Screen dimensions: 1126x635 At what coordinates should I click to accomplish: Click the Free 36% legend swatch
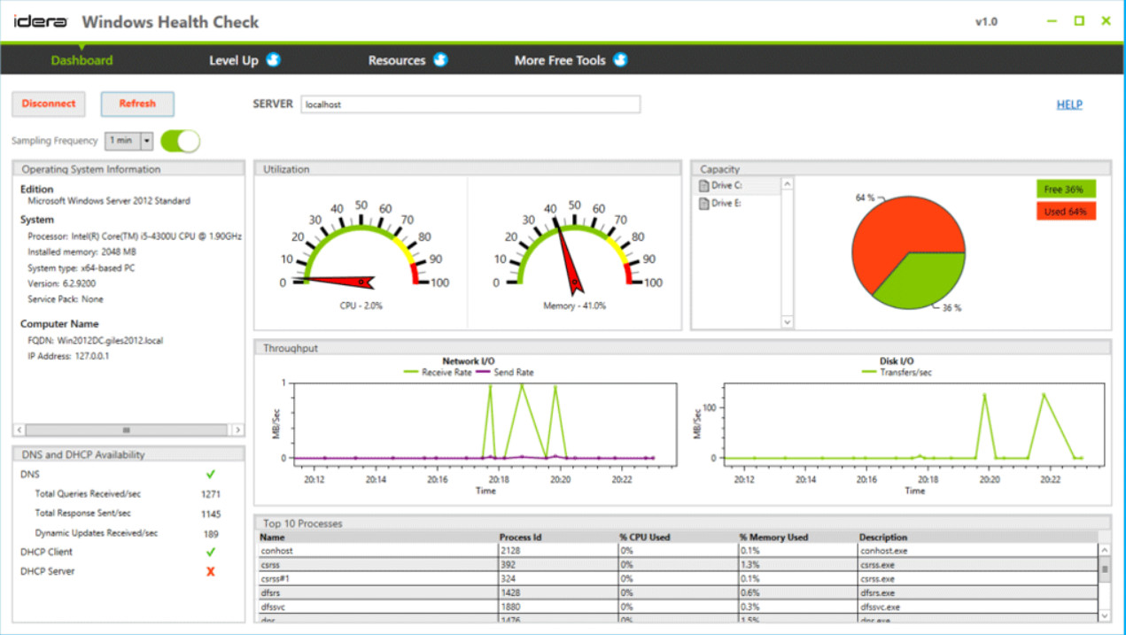point(1066,189)
